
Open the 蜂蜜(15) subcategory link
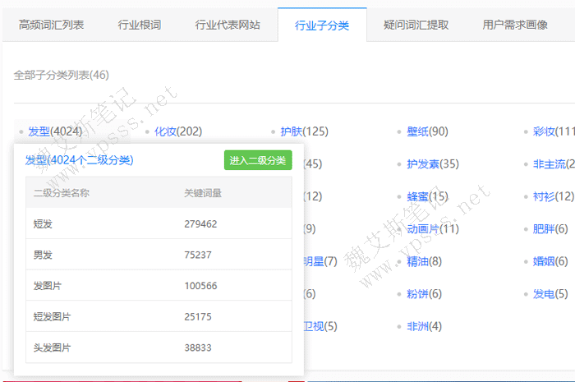coord(427,196)
